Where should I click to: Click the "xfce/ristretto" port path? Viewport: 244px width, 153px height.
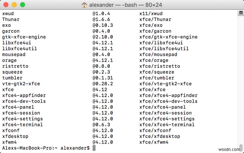click(x=160, y=66)
